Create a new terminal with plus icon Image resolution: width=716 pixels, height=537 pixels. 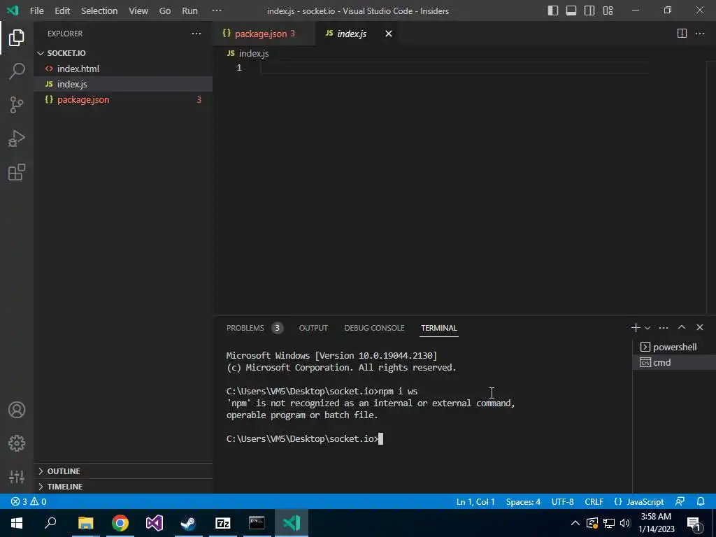(636, 327)
